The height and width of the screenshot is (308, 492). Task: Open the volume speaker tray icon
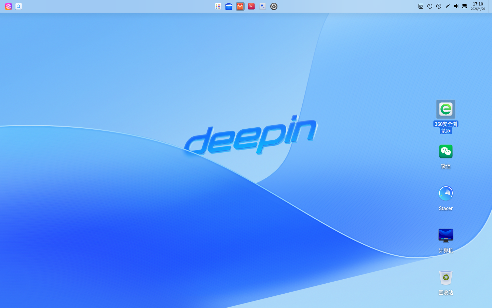click(456, 6)
